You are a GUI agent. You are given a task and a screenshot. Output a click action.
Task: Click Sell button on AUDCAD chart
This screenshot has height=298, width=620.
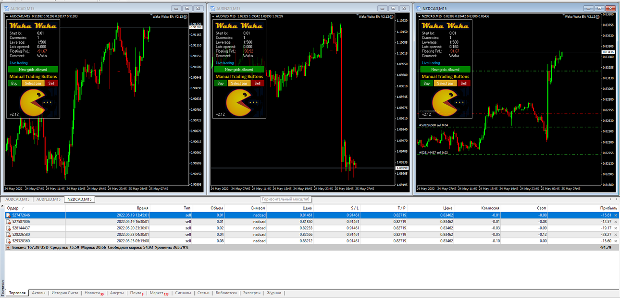(x=51, y=83)
